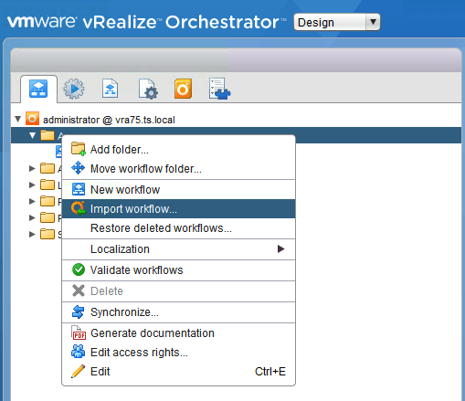465x401 pixels.
Task: Select Restore deleted workflows... entry
Action: (x=178, y=228)
